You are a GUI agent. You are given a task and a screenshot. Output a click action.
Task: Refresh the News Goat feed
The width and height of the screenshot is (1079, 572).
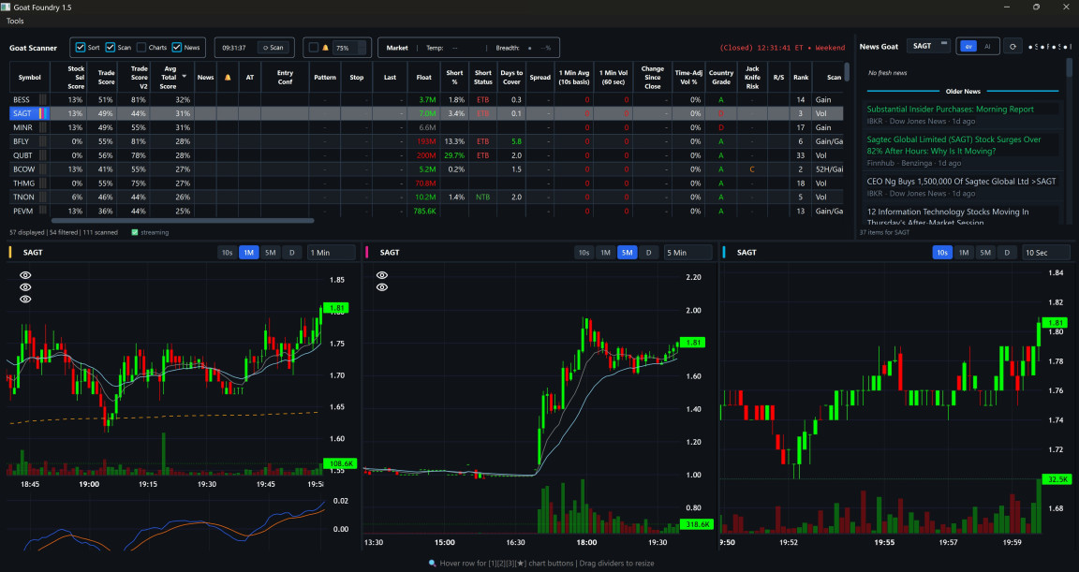1012,47
